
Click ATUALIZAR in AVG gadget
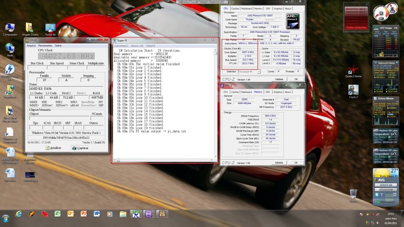click(386, 190)
